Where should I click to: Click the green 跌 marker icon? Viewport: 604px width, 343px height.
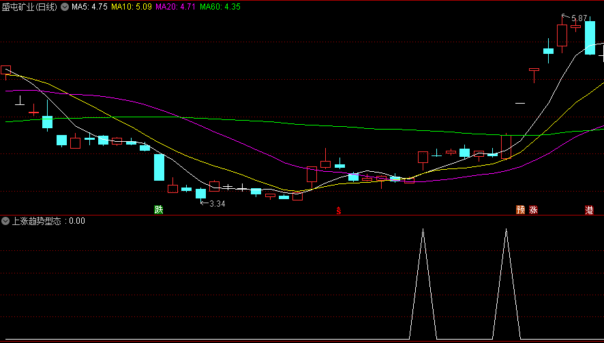159,209
